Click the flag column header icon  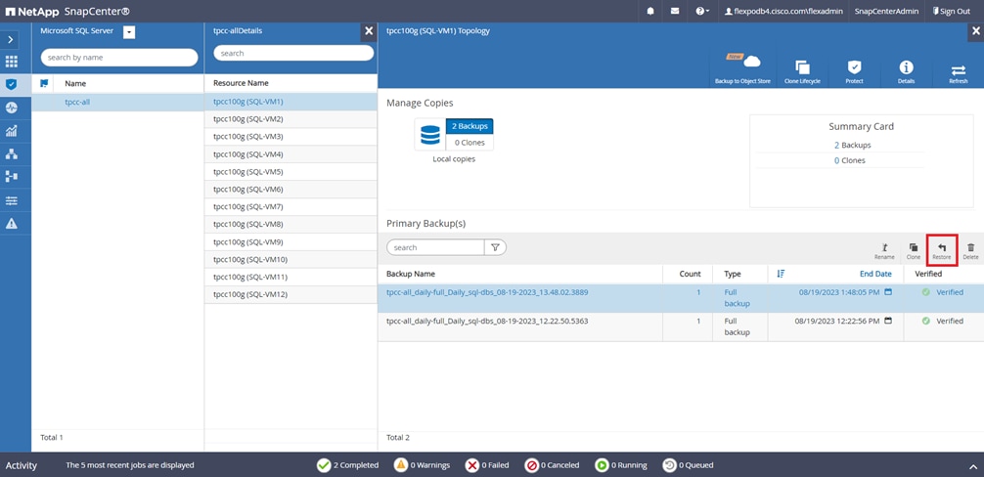pos(44,83)
